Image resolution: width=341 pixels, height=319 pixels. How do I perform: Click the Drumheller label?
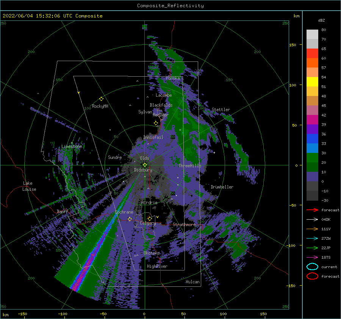coord(222,187)
